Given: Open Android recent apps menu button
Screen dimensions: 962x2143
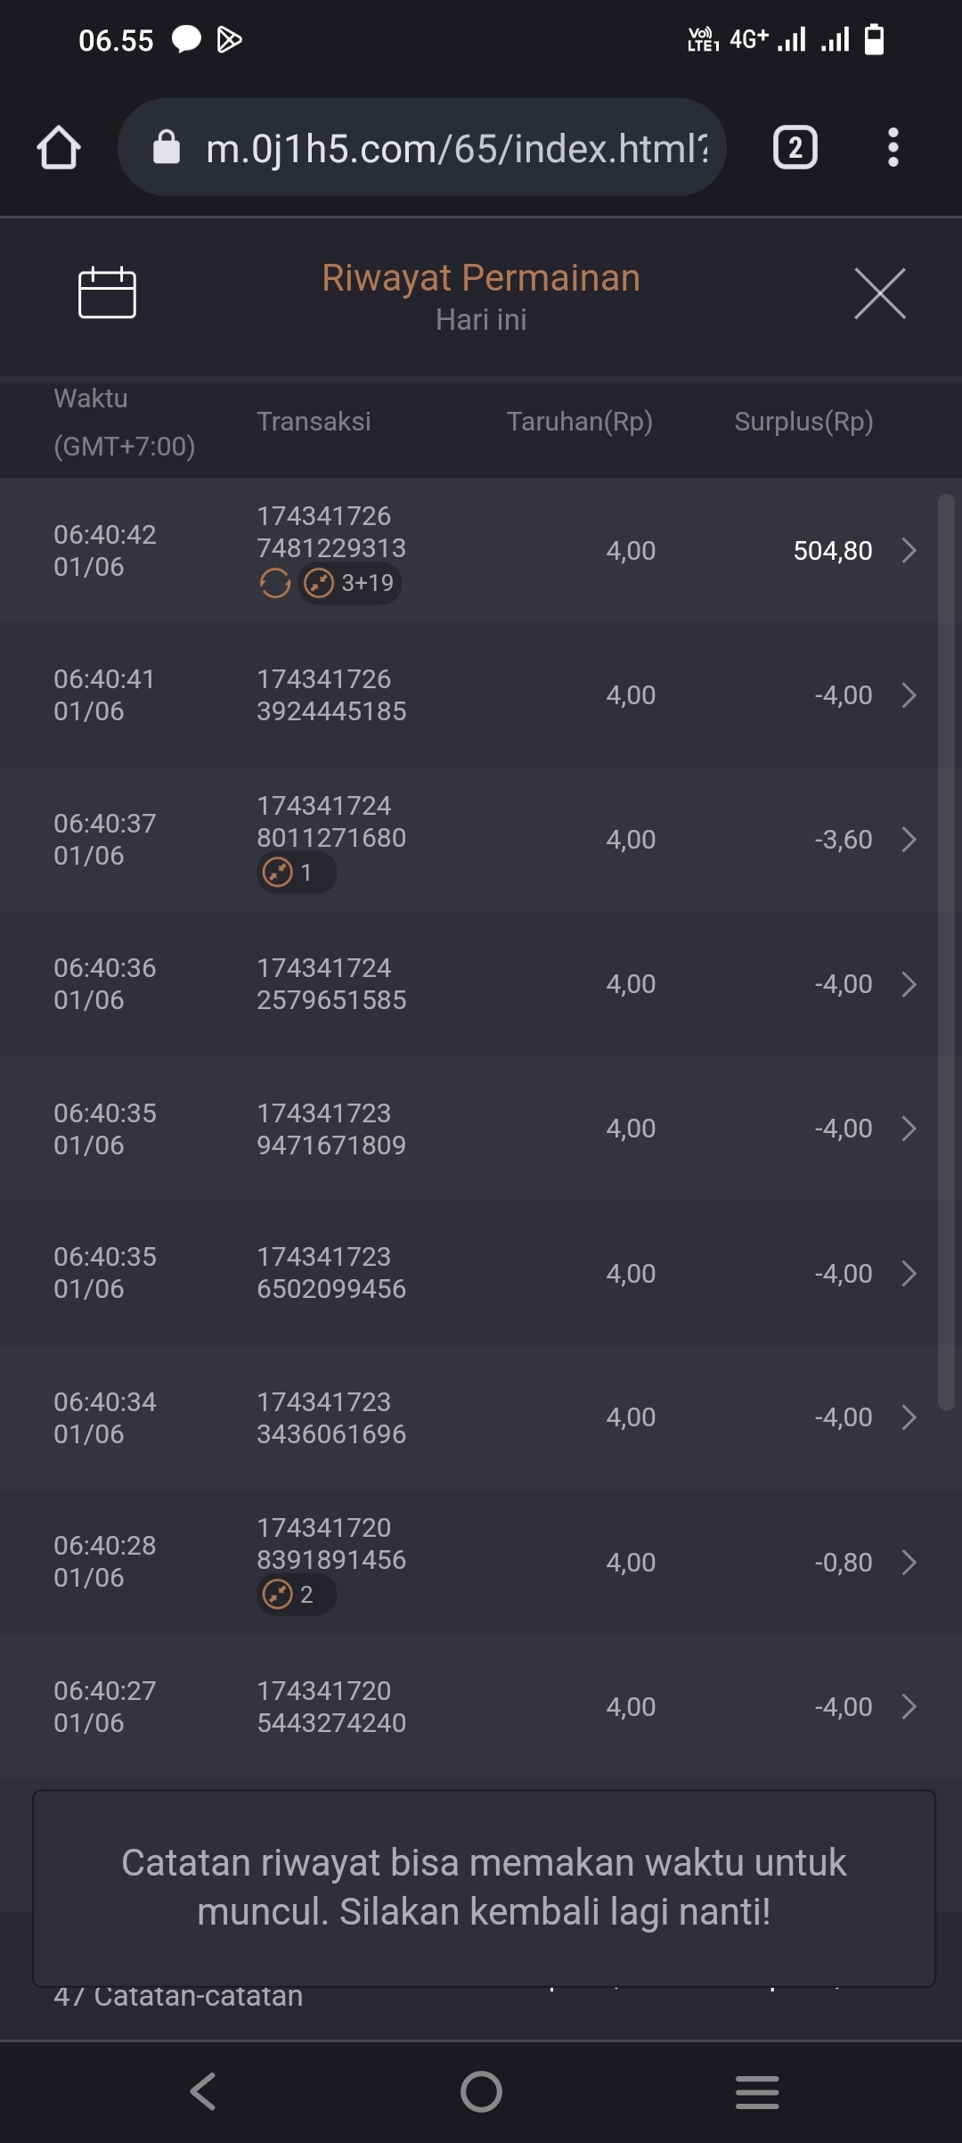Looking at the screenshot, I should [757, 2091].
